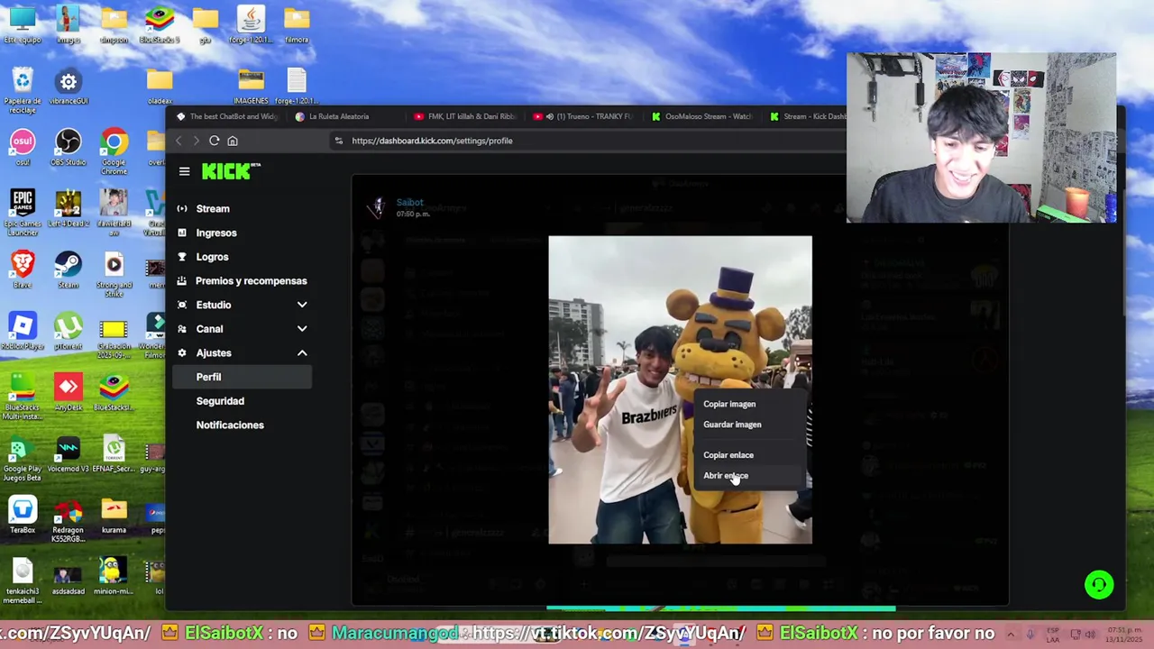Open osu! desktop shortcut

pyautogui.click(x=23, y=148)
